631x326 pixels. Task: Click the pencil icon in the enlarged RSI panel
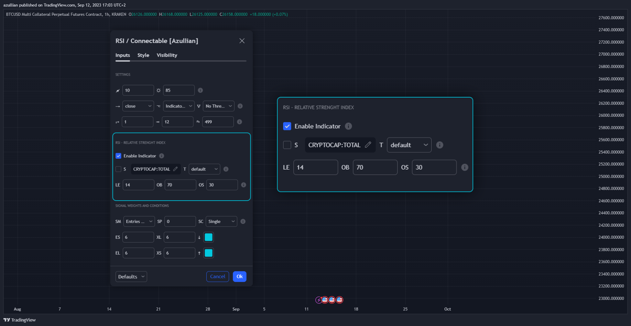point(368,145)
